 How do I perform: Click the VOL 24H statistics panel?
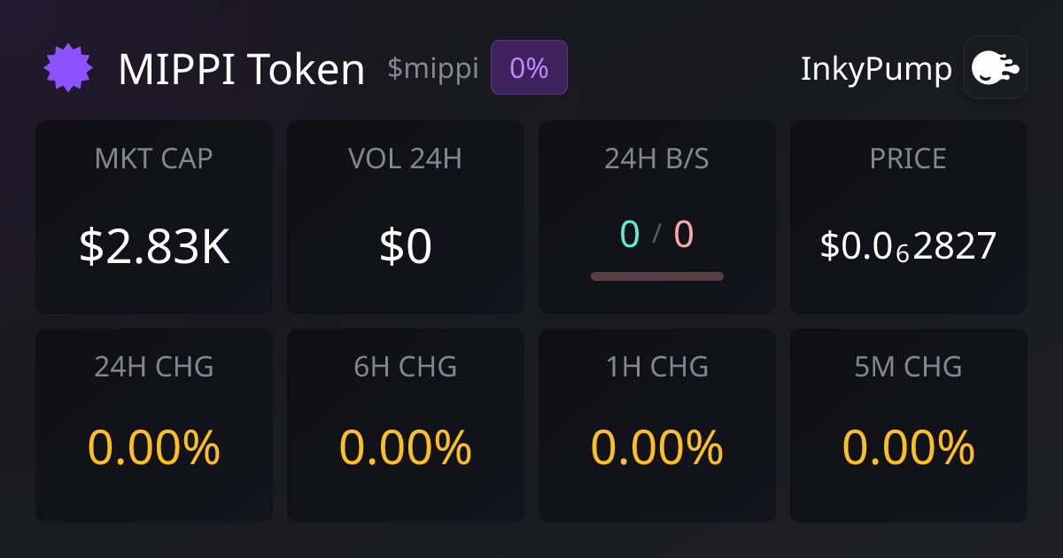[x=406, y=217]
